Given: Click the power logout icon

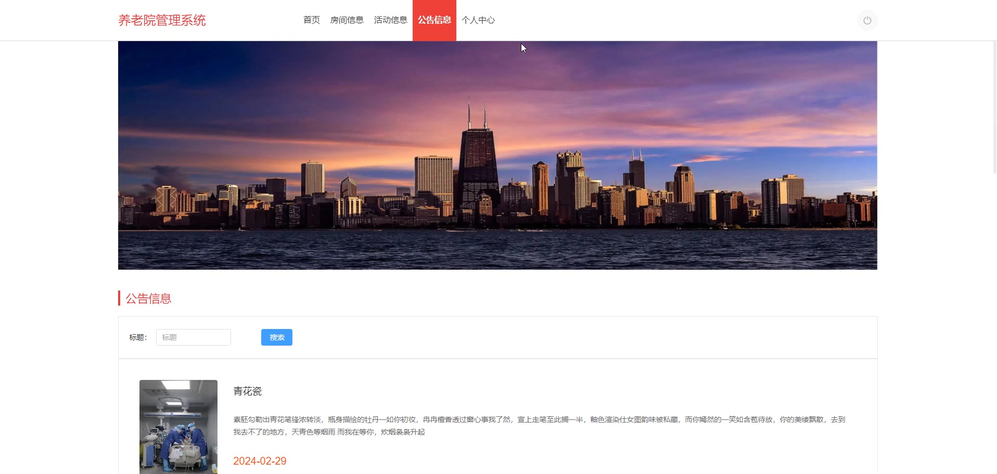Looking at the screenshot, I should [x=867, y=20].
